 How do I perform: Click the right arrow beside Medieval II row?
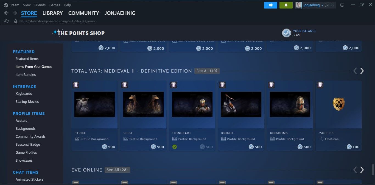362,71
